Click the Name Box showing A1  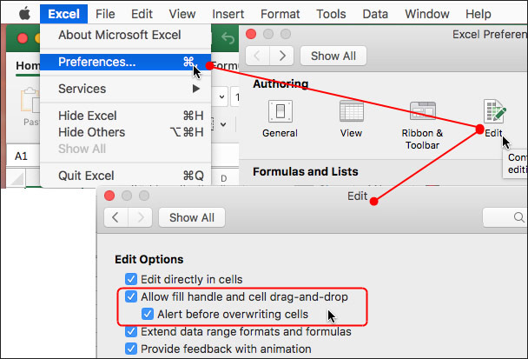tap(23, 156)
